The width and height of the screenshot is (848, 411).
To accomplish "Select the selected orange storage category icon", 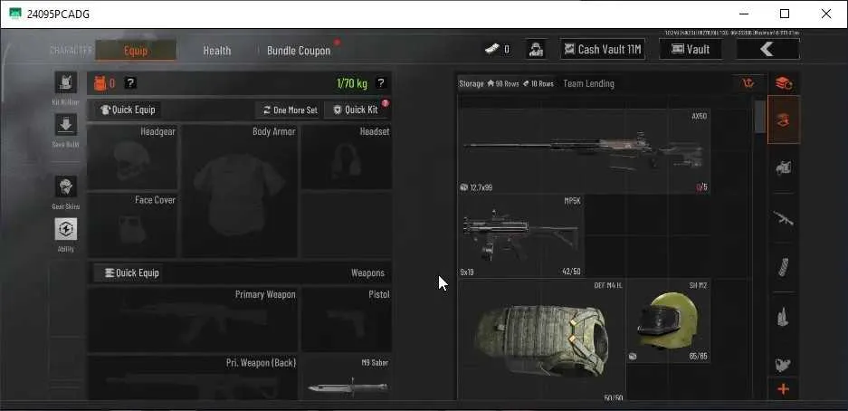I will tap(784, 120).
